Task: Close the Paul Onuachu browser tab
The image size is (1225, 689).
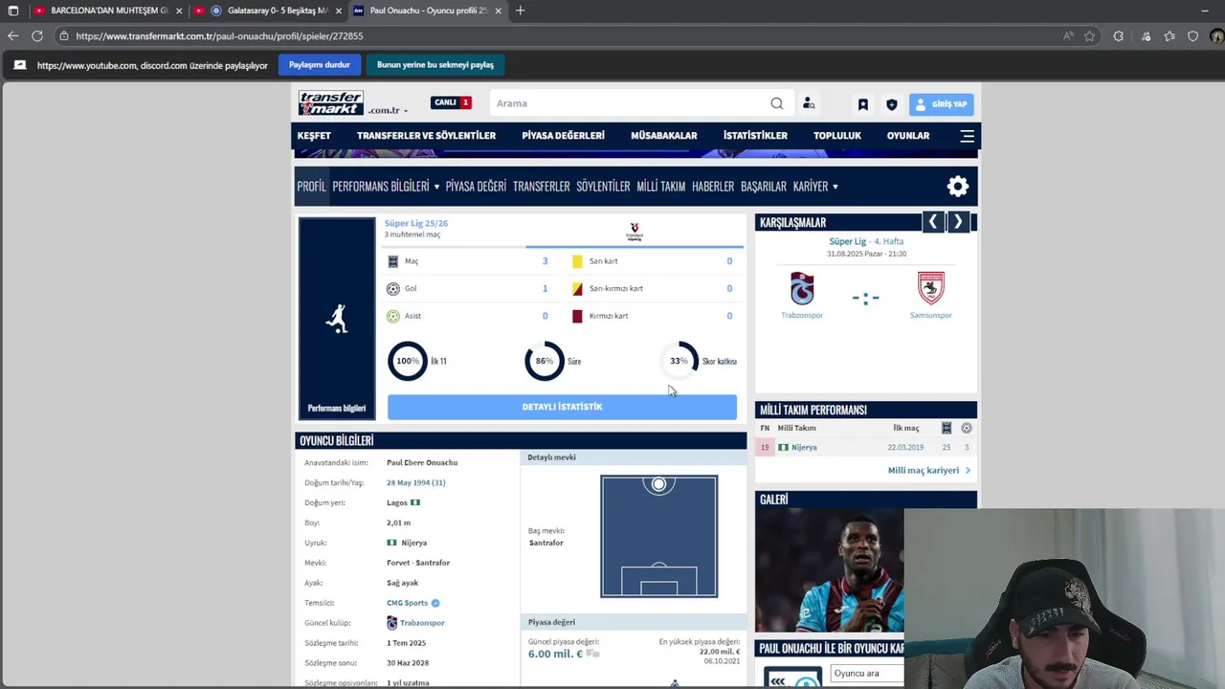Action: (498, 11)
